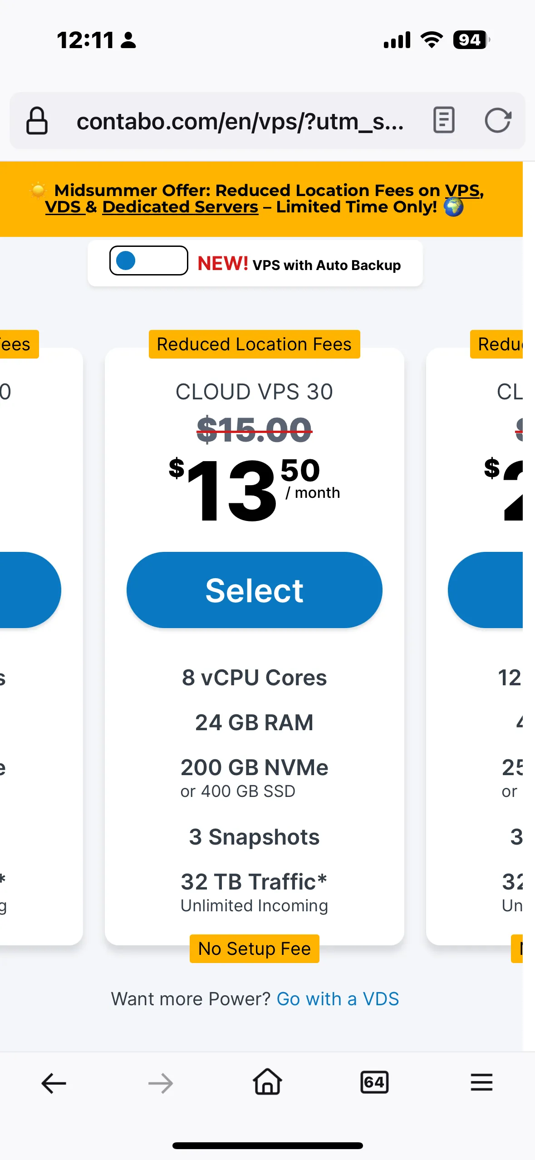Click the left-side plan's Select button
The width and height of the screenshot is (535, 1160).
point(30,590)
